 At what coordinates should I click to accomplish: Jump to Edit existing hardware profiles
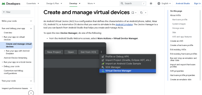point(183,54)
